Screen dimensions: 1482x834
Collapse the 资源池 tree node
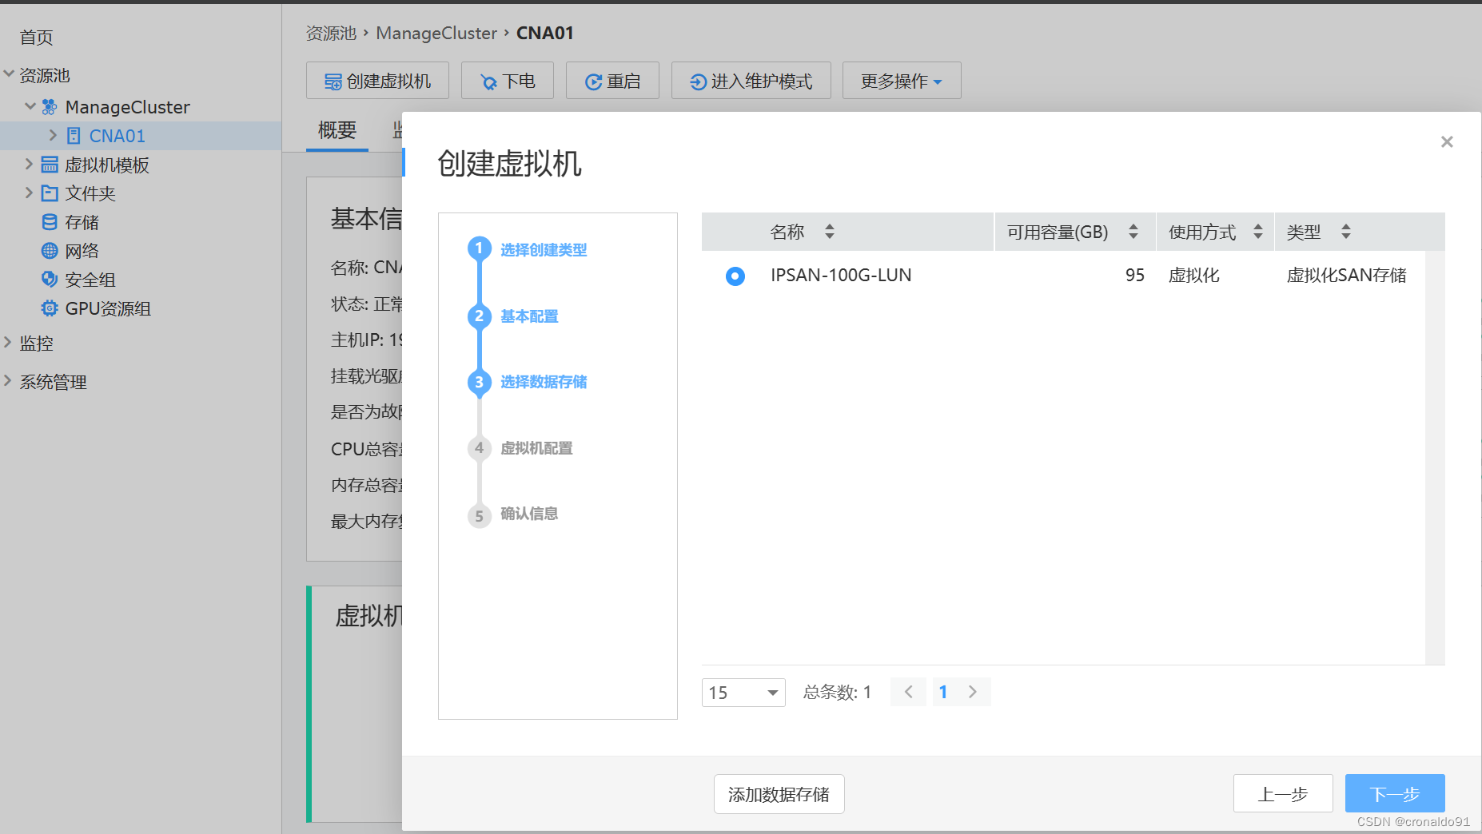pos(9,74)
